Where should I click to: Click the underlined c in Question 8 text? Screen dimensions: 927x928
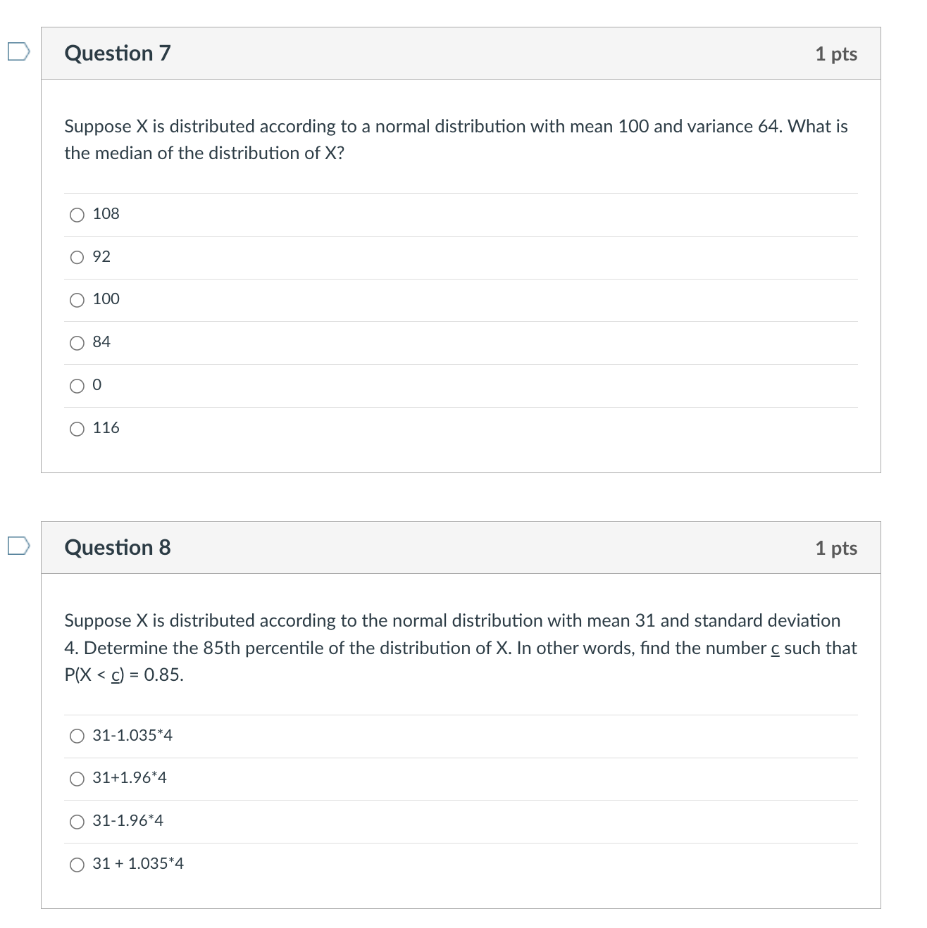pyautogui.click(x=775, y=648)
